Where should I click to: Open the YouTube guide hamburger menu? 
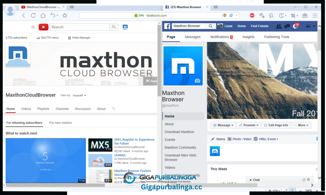pyautogui.click(x=33, y=27)
